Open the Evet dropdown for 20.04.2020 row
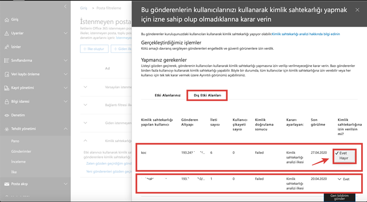 343,180
